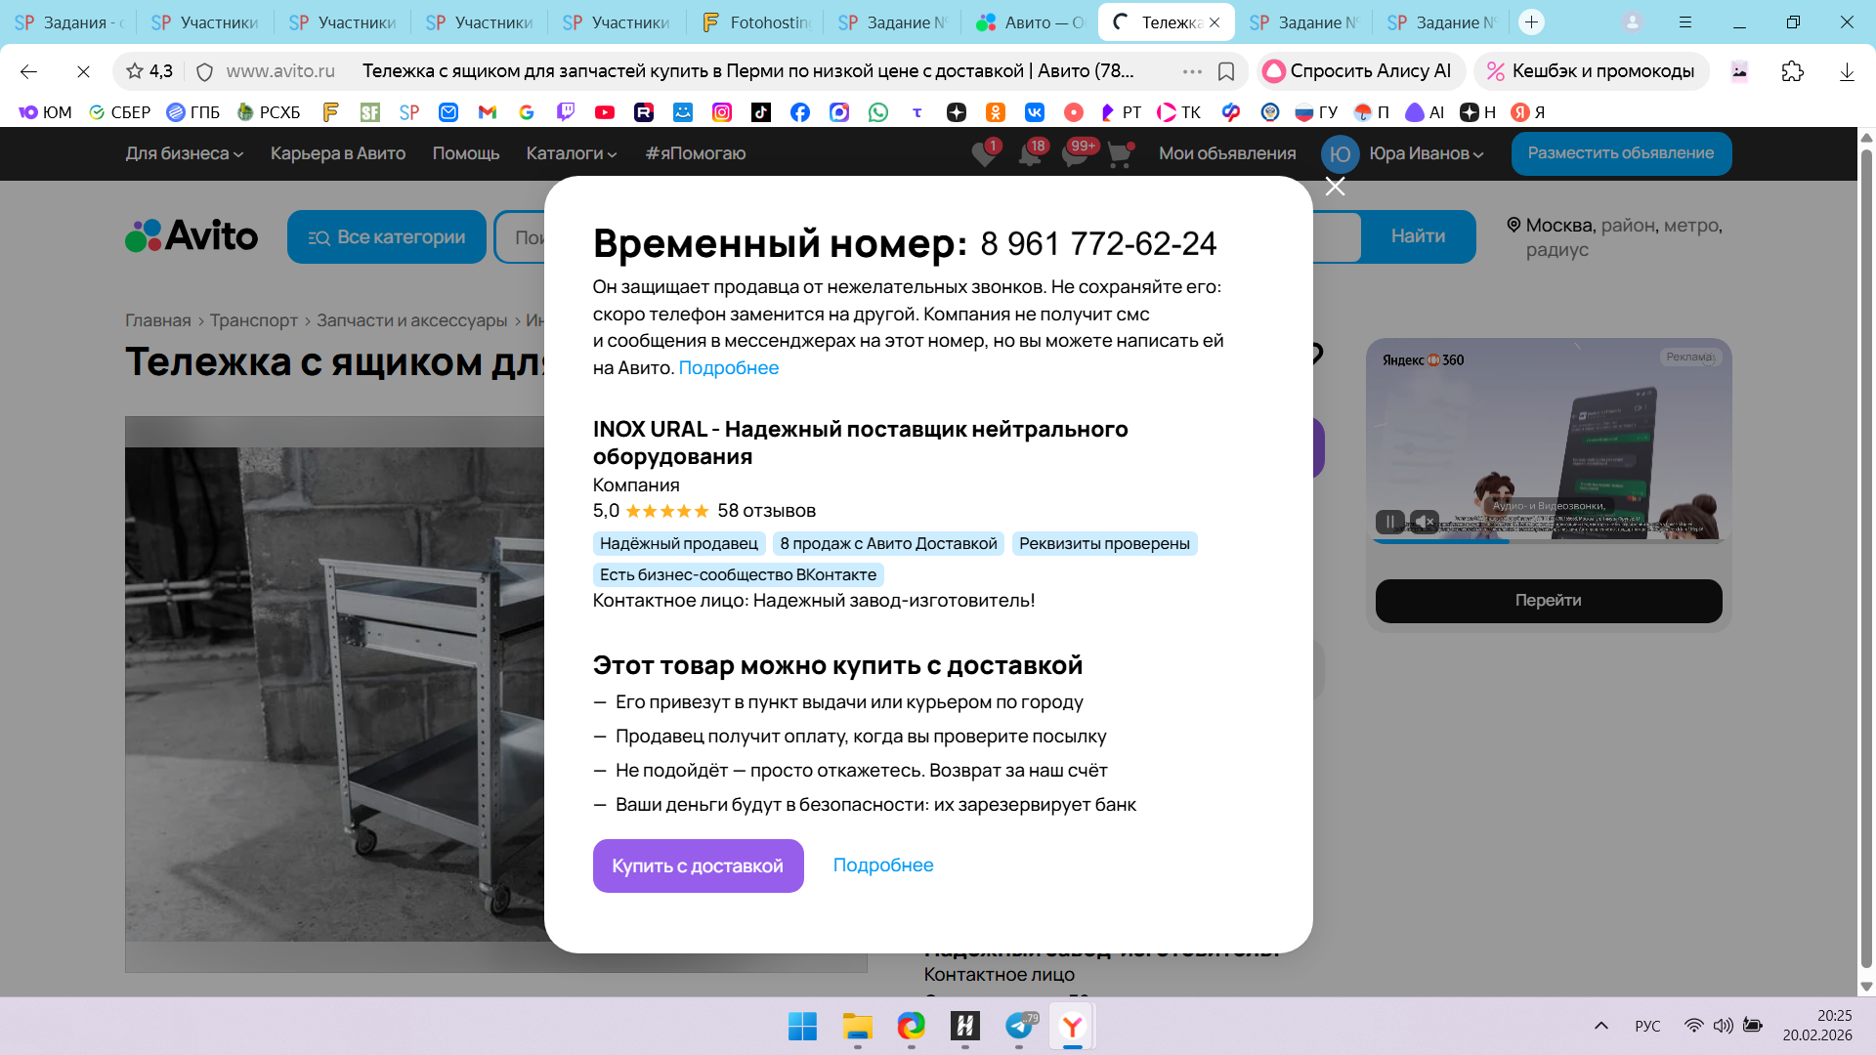This screenshot has width=1876, height=1055.
Task: Open browser extensions puzzle icon
Action: [x=1792, y=71]
